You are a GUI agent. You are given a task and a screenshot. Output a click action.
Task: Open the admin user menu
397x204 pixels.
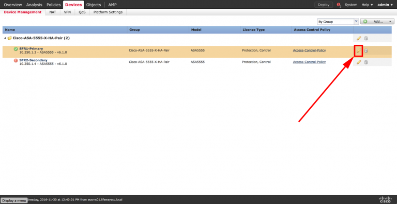(x=385, y=5)
